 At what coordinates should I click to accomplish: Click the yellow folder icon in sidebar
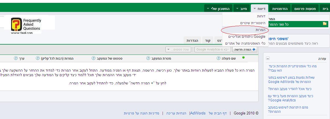point(325,24)
